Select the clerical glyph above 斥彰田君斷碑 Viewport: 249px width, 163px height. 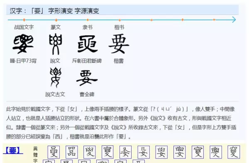pos(87,44)
